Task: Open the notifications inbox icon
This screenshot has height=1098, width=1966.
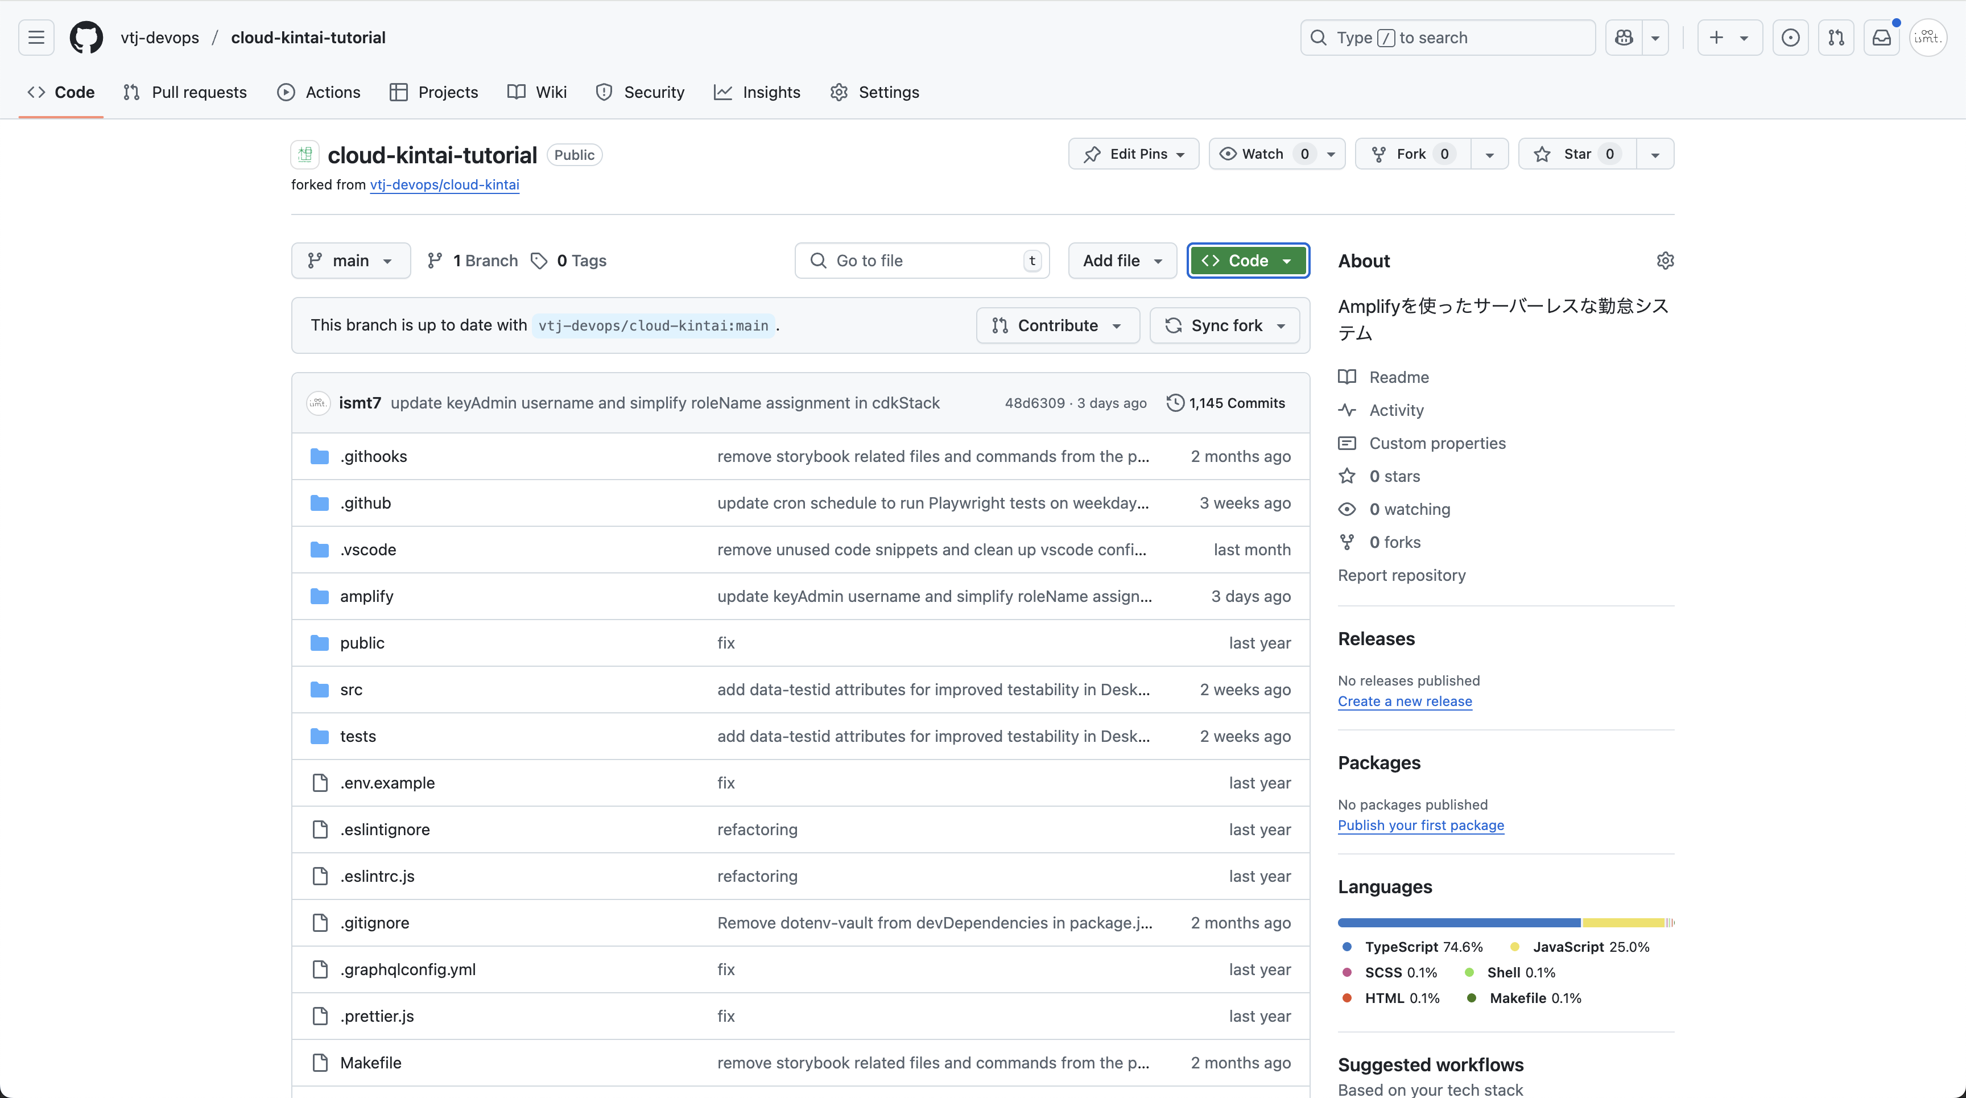Action: 1882,38
